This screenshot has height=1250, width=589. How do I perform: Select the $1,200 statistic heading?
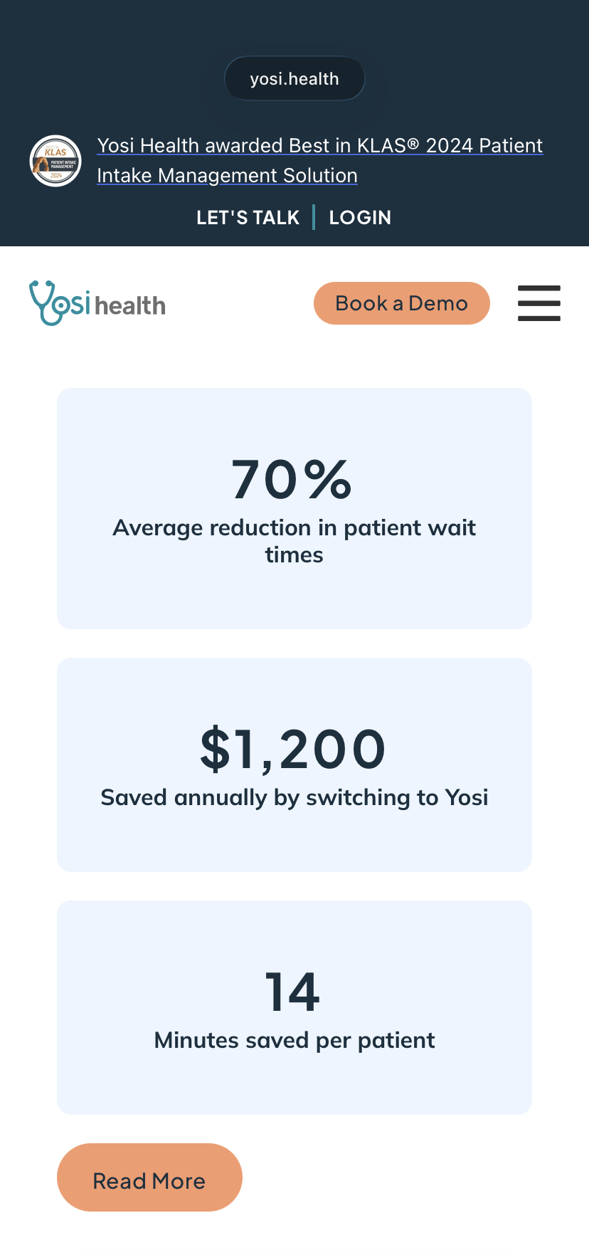pyautogui.click(x=293, y=749)
